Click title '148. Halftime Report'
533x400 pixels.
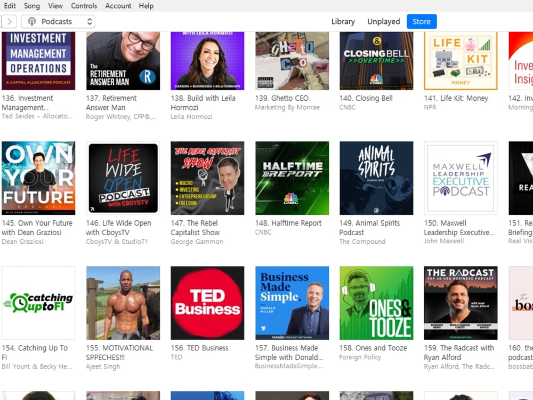pos(288,223)
